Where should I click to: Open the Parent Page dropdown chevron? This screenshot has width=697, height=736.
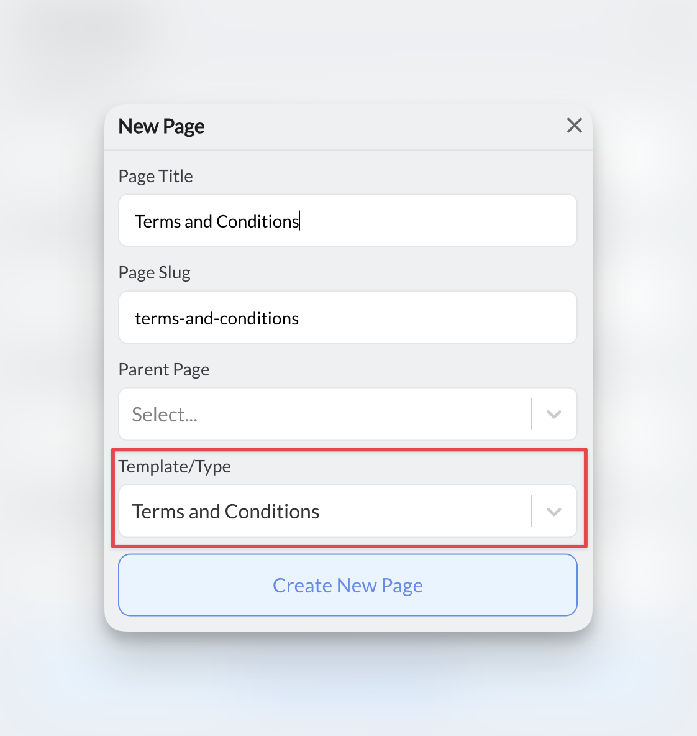click(x=553, y=414)
